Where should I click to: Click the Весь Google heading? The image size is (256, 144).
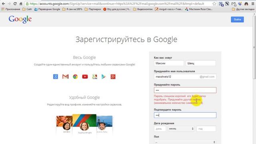click(84, 58)
